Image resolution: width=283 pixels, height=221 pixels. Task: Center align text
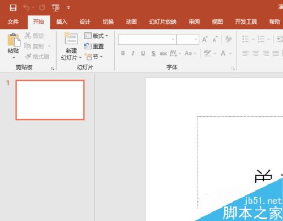255,53
